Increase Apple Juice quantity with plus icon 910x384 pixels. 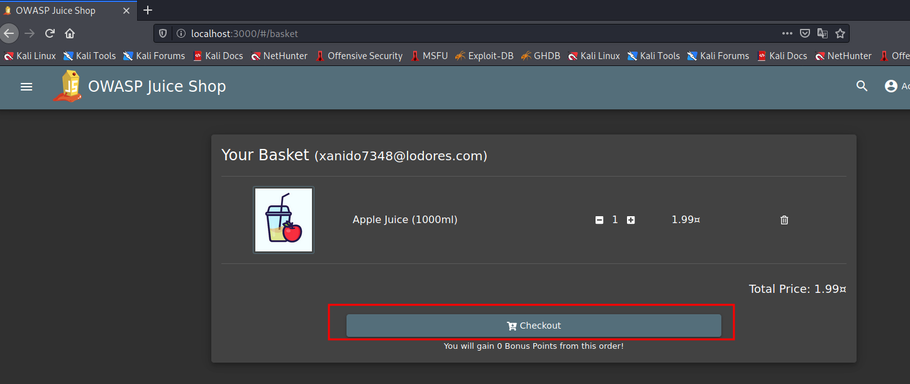pyautogui.click(x=631, y=220)
